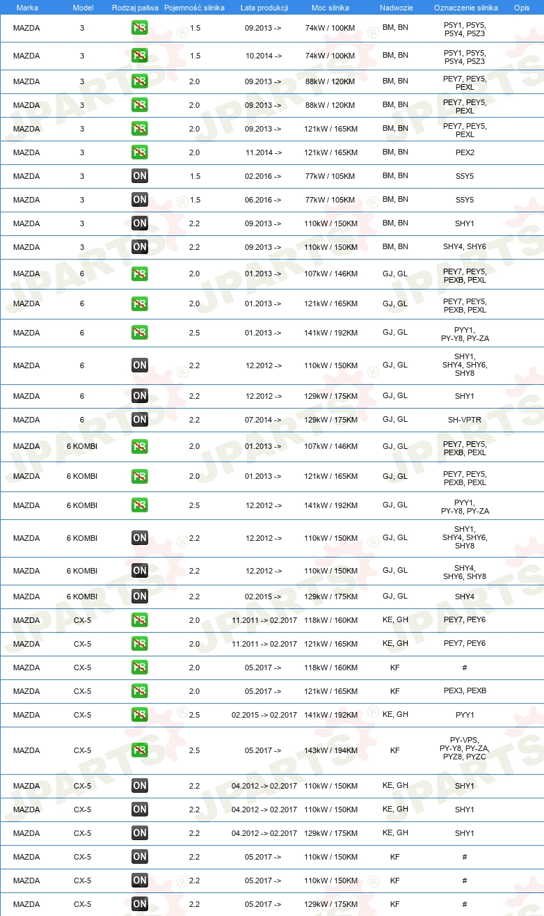Click 2.5 capacity in the 143kW CX-5 row

point(194,750)
